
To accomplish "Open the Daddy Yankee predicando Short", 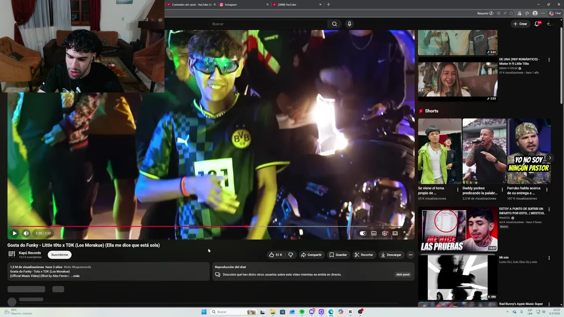I will [x=484, y=151].
